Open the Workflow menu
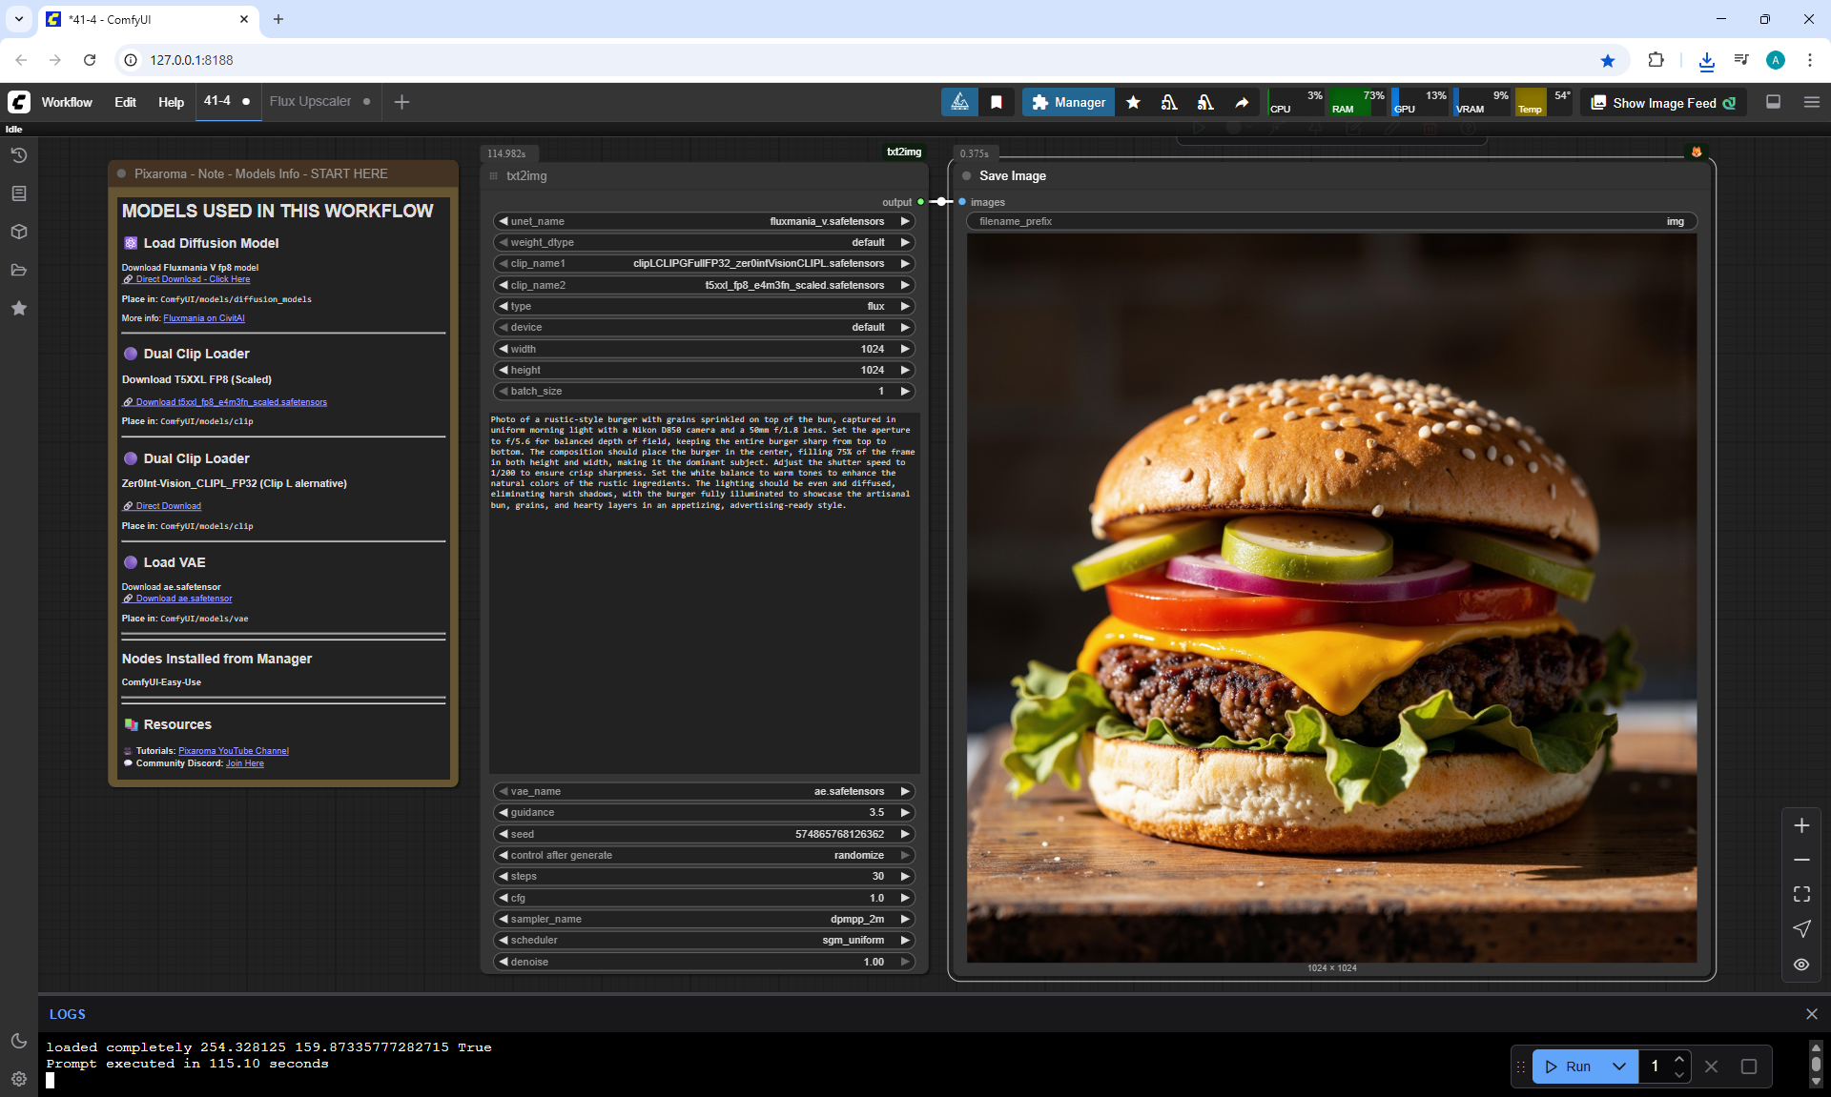Viewport: 1831px width, 1097px height. 67,102
